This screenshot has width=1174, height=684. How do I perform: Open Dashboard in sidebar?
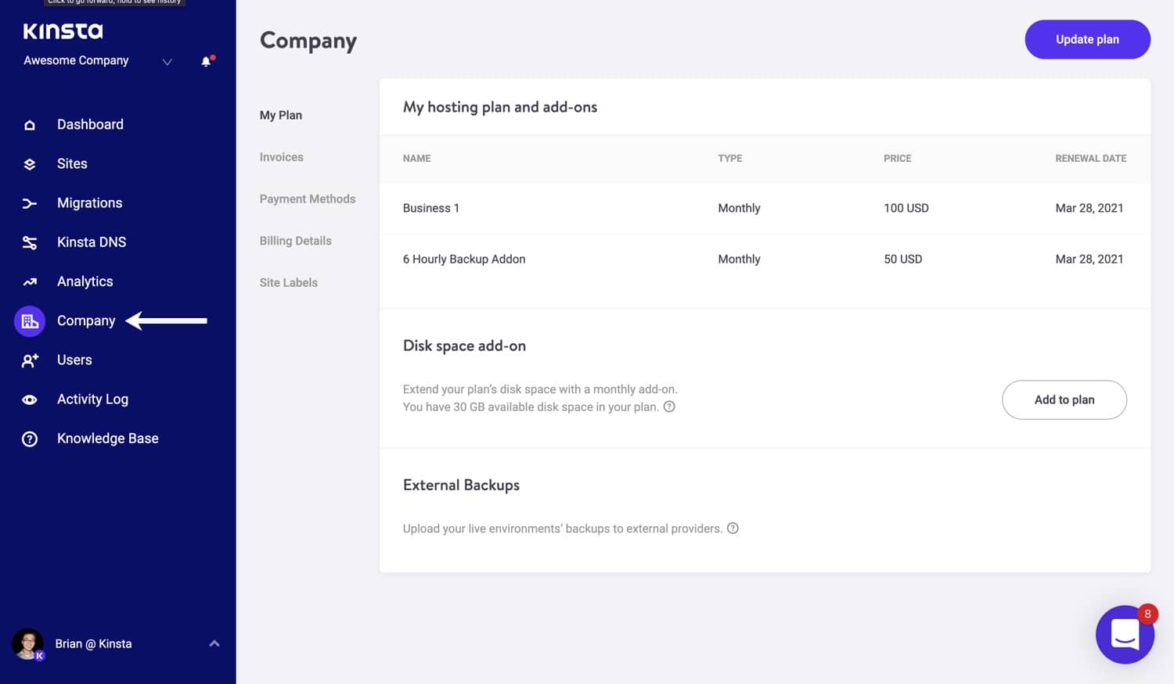tap(90, 124)
